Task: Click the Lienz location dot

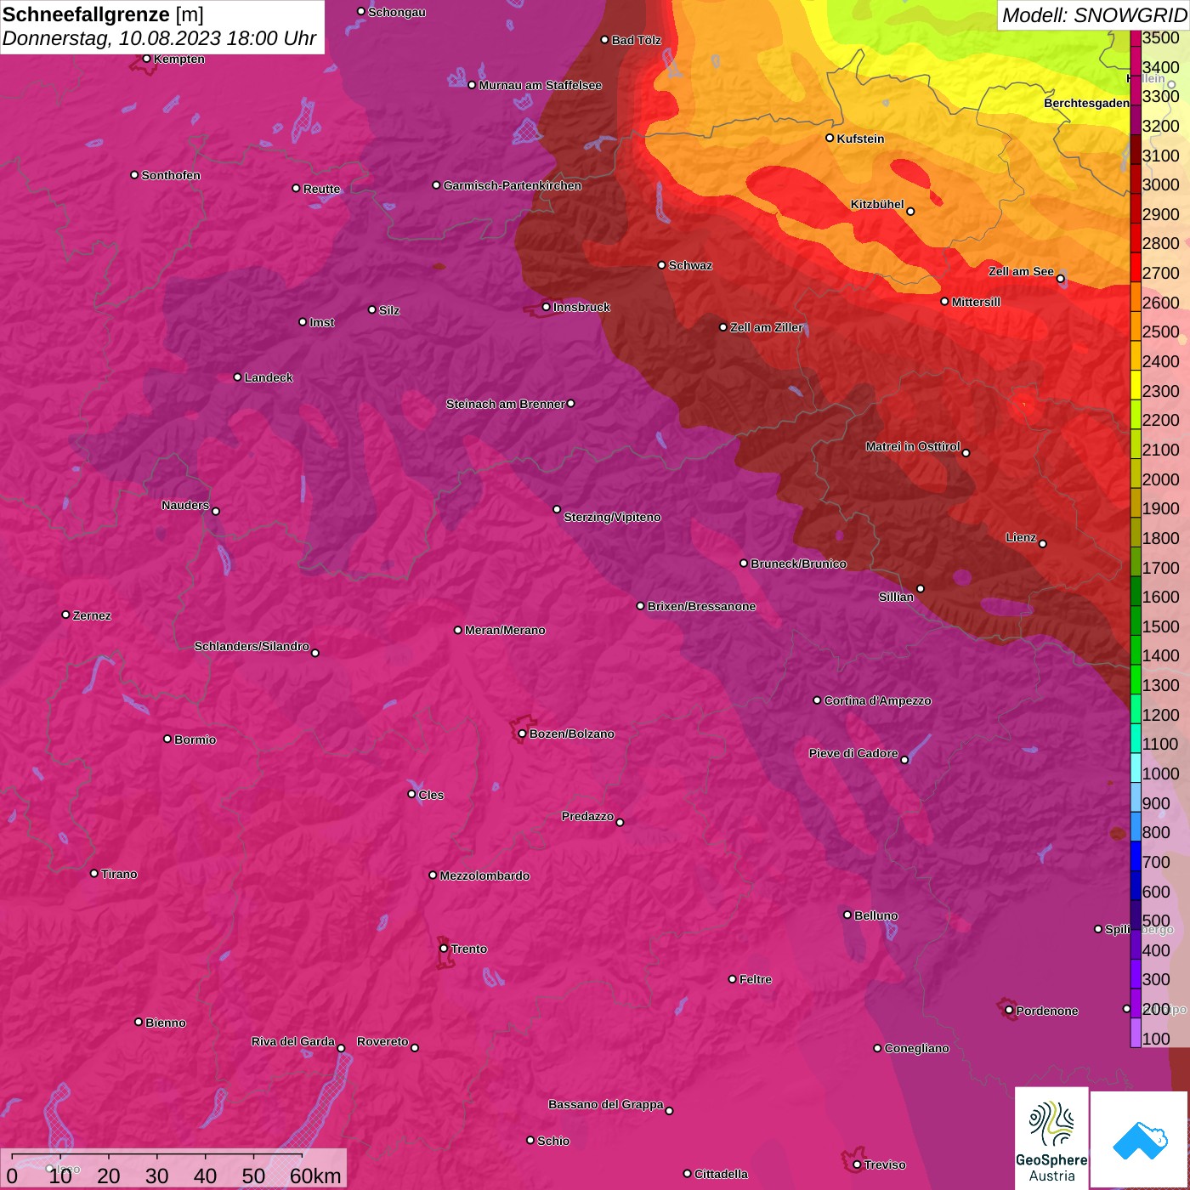Action: [1042, 543]
